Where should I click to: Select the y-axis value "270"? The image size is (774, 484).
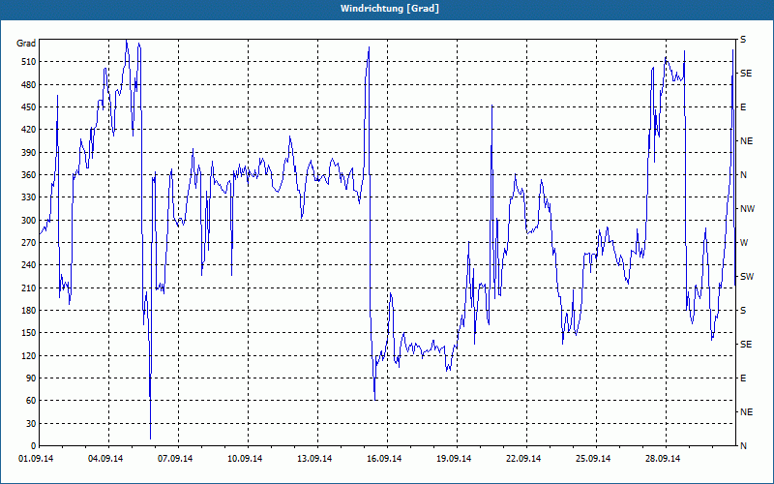click(28, 243)
